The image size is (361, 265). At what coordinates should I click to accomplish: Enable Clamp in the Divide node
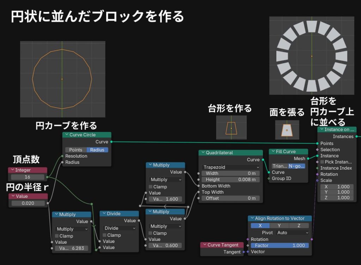click(x=105, y=235)
